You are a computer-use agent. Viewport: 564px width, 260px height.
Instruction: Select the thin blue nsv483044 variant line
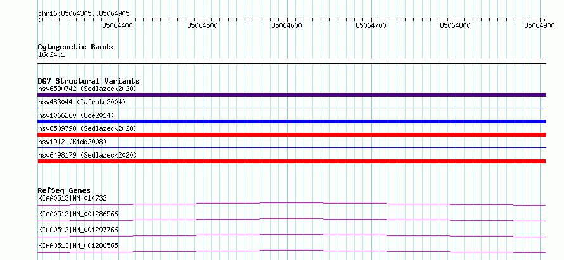(x=292, y=108)
